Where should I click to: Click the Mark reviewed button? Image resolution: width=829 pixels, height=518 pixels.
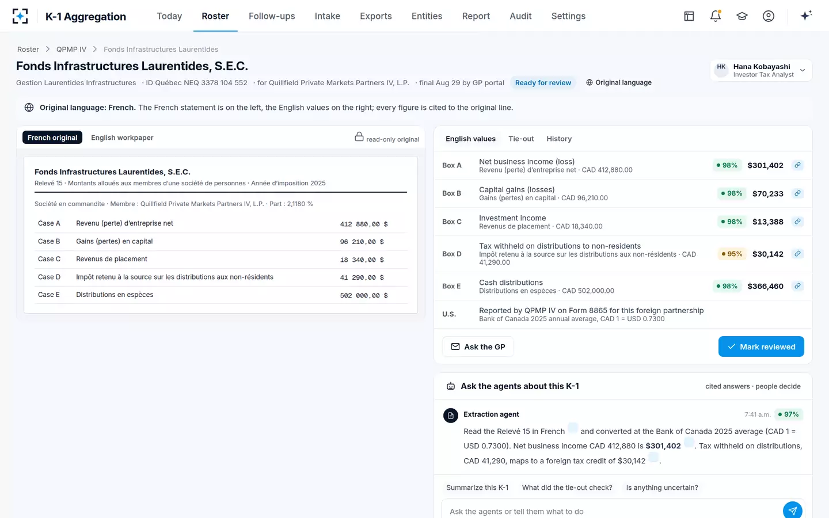(761, 346)
